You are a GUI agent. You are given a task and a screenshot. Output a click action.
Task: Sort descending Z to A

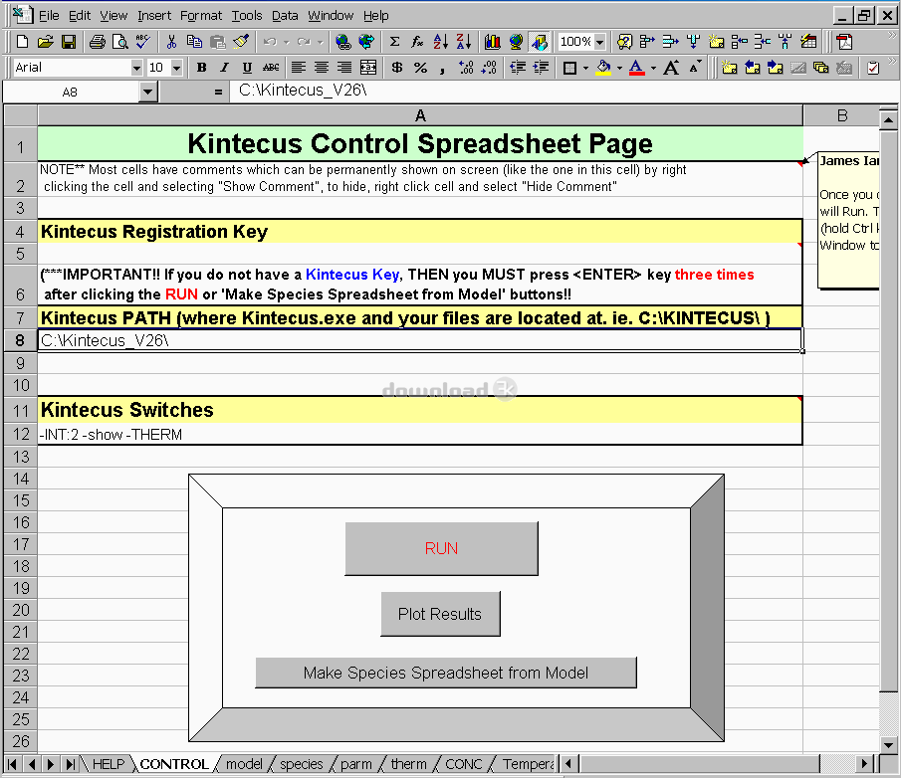point(464,42)
